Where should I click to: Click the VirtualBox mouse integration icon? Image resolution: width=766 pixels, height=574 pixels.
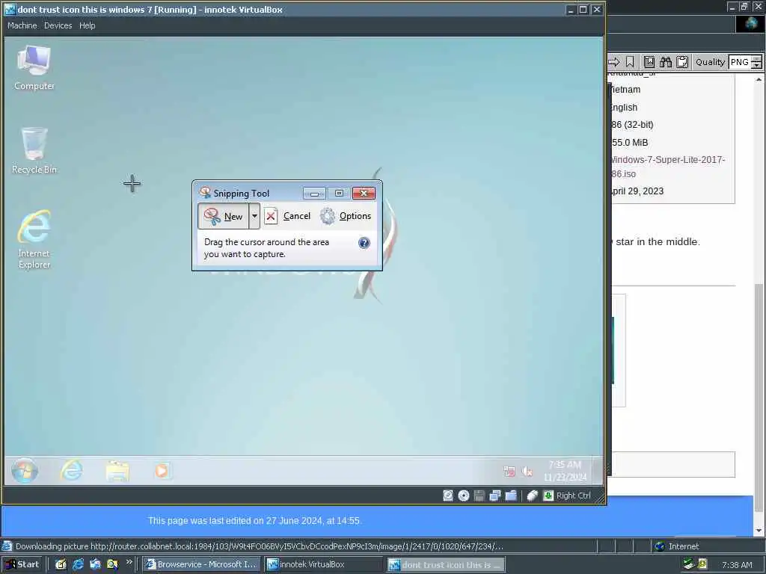point(533,496)
